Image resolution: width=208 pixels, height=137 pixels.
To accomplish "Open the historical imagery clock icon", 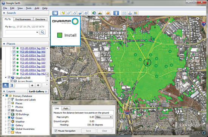I will pyautogui.click(x=94, y=13).
